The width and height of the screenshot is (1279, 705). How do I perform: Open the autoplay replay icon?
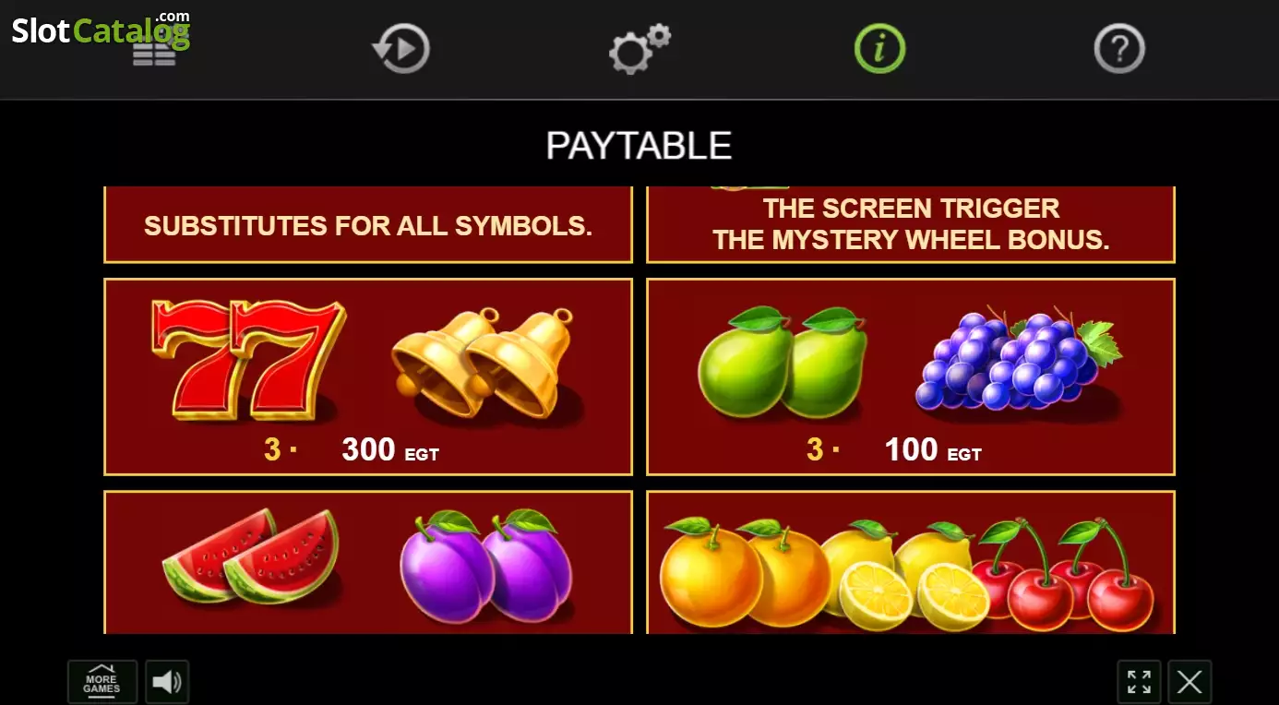[401, 48]
